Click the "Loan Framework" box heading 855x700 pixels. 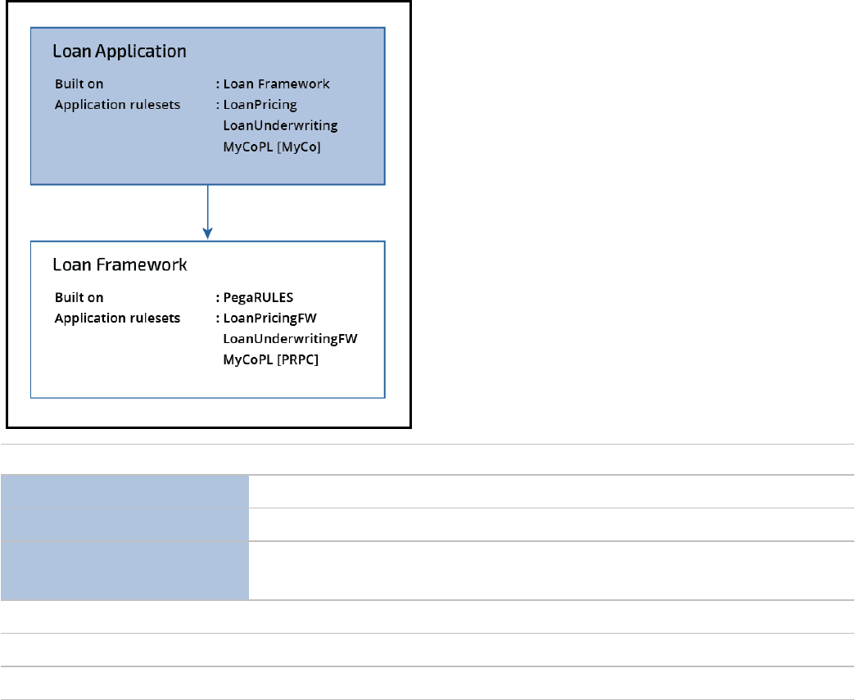click(x=120, y=265)
